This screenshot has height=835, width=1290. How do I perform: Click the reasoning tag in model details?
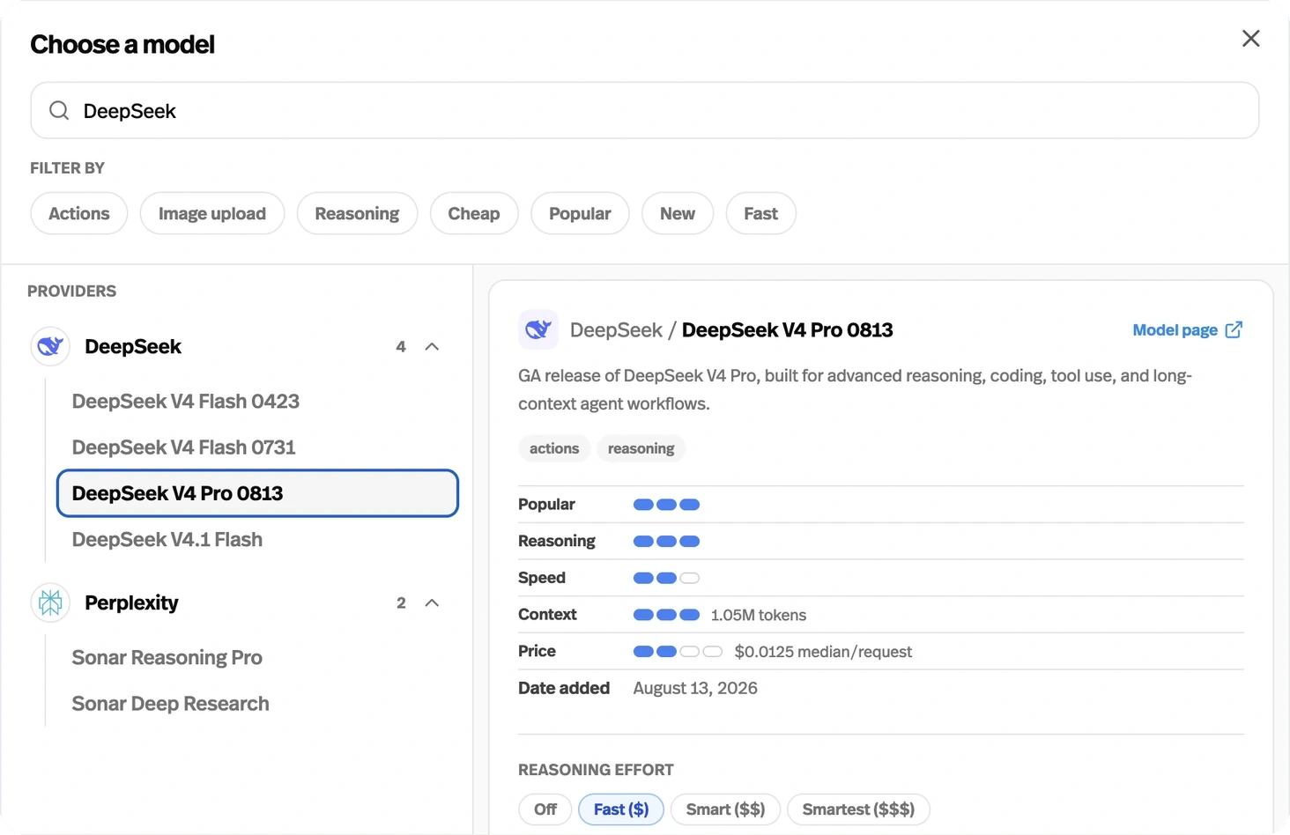tap(641, 448)
